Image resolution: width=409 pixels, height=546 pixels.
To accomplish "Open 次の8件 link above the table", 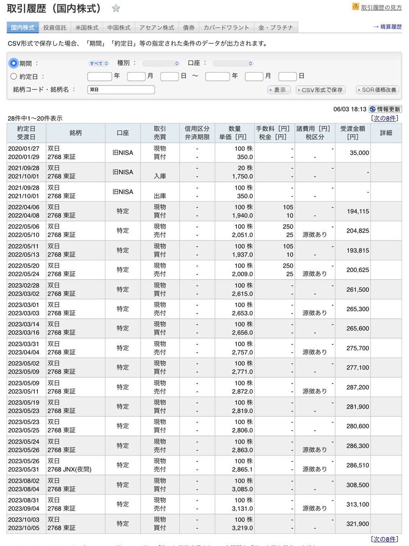I will (x=385, y=118).
